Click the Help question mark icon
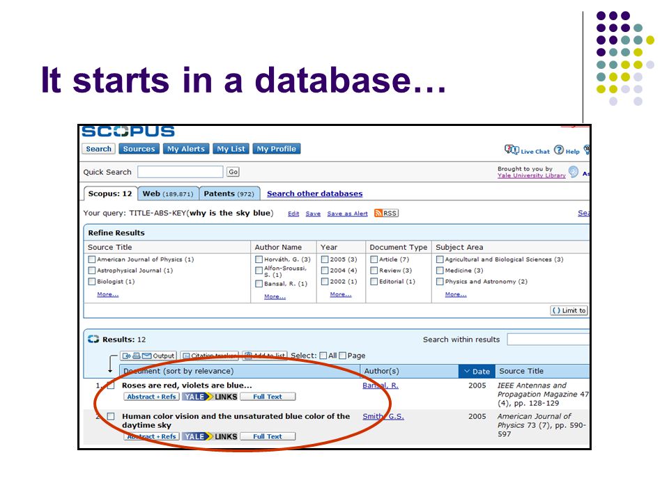Image resolution: width=669 pixels, height=501 pixels. coord(558,150)
